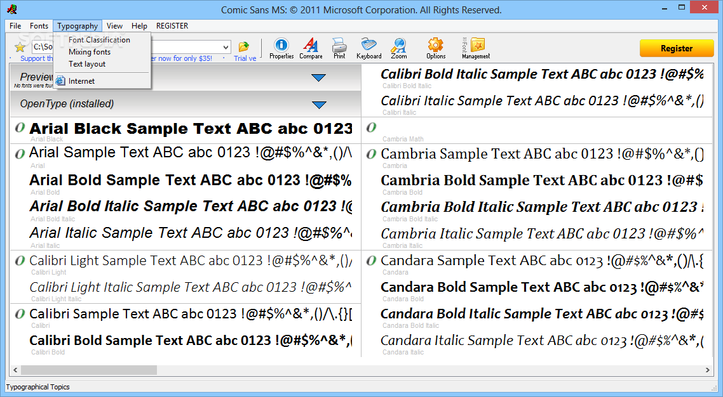
Task: Click the Internet menu globe icon
Action: 60,81
